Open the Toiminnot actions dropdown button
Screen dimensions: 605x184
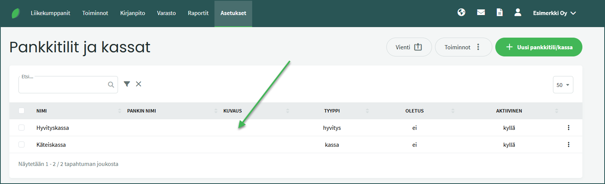pyautogui.click(x=463, y=47)
